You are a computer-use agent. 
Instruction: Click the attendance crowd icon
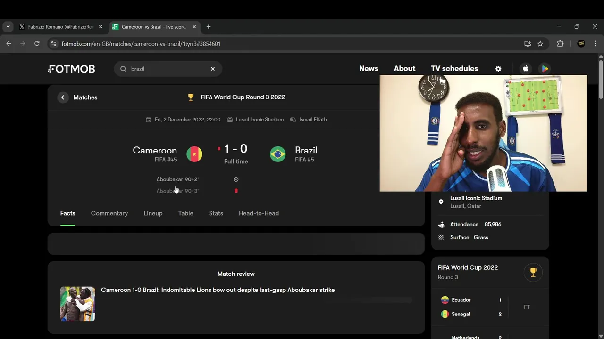pyautogui.click(x=441, y=225)
